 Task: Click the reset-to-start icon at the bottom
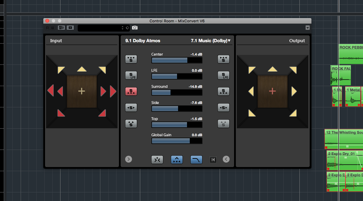point(213,159)
